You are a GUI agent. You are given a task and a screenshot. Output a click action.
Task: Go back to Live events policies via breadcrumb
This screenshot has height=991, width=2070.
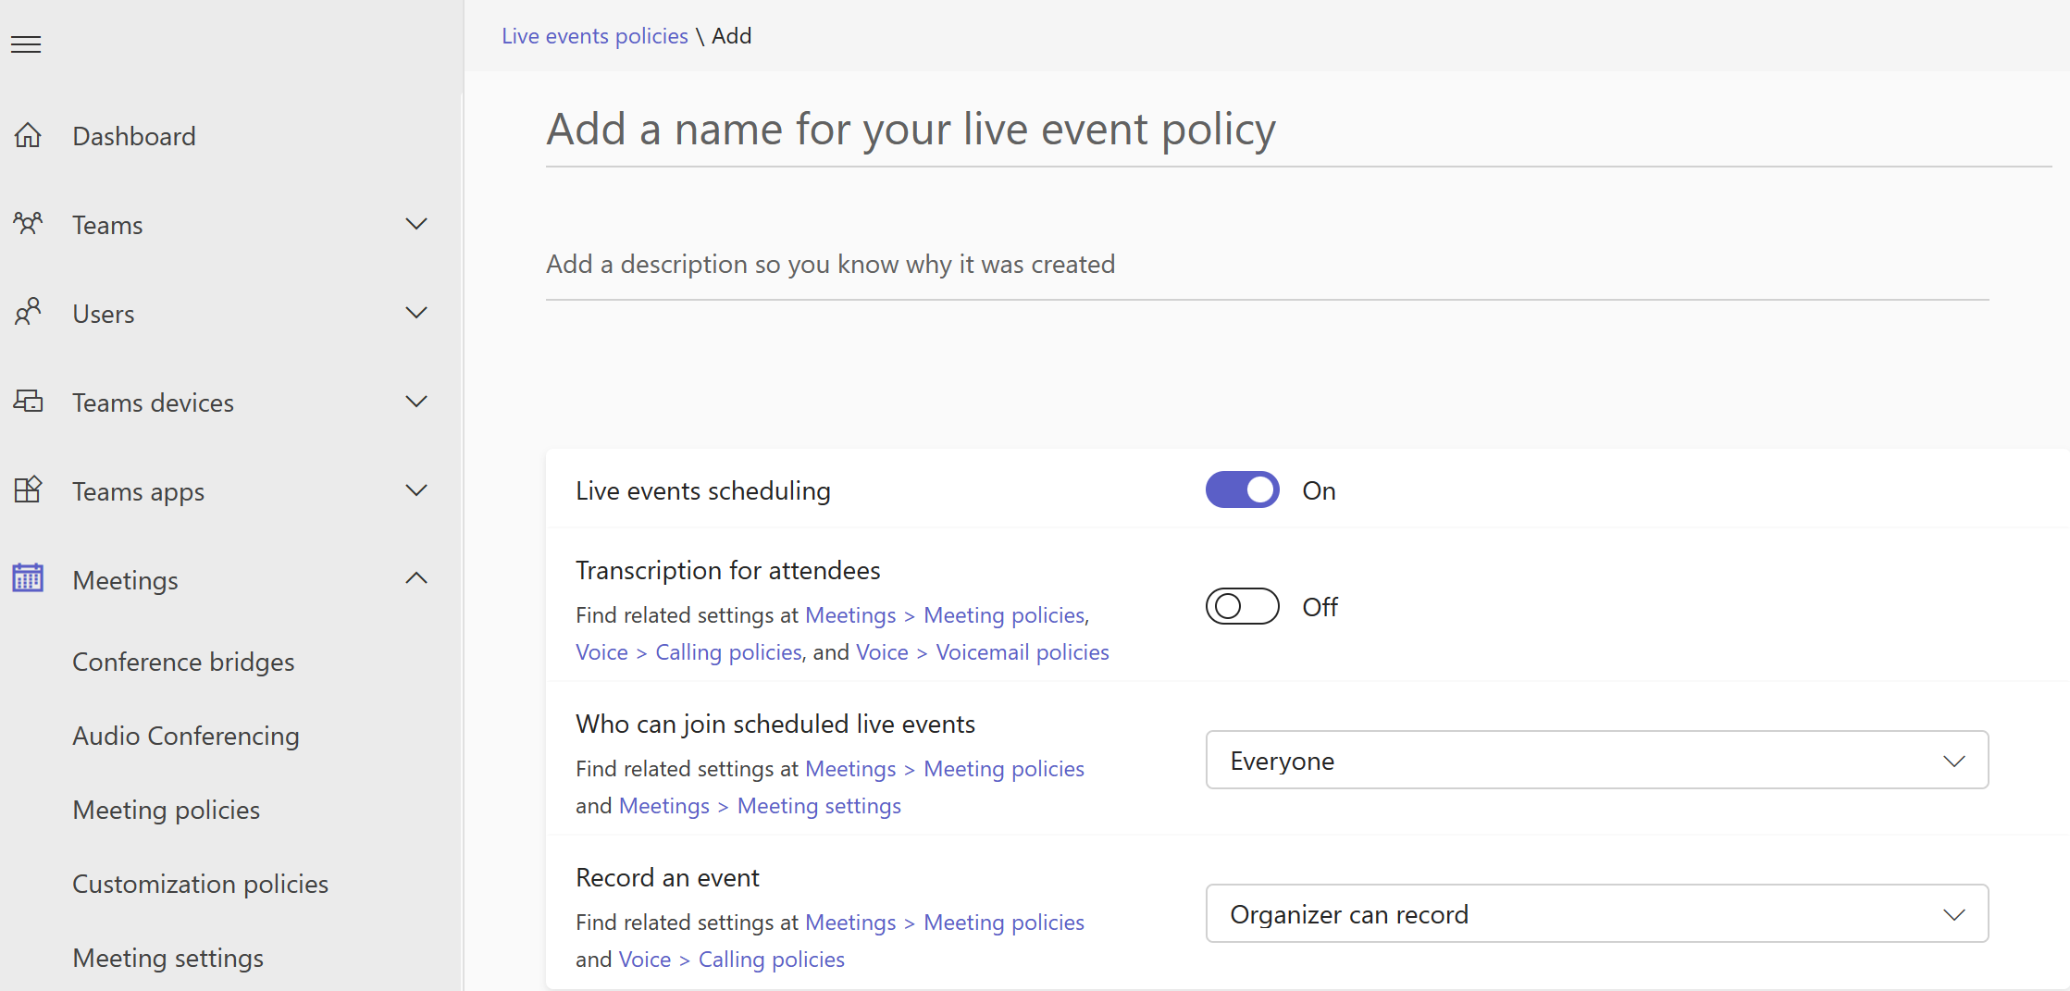click(595, 35)
